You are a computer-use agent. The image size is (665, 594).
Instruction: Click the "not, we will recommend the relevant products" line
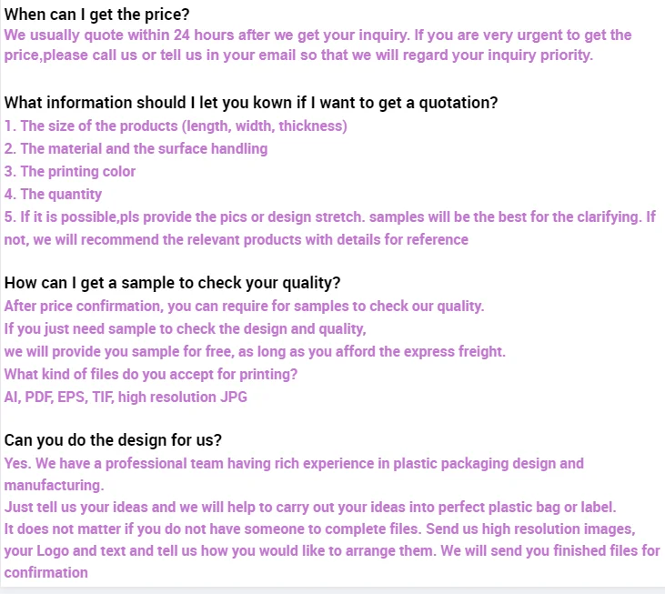[237, 240]
